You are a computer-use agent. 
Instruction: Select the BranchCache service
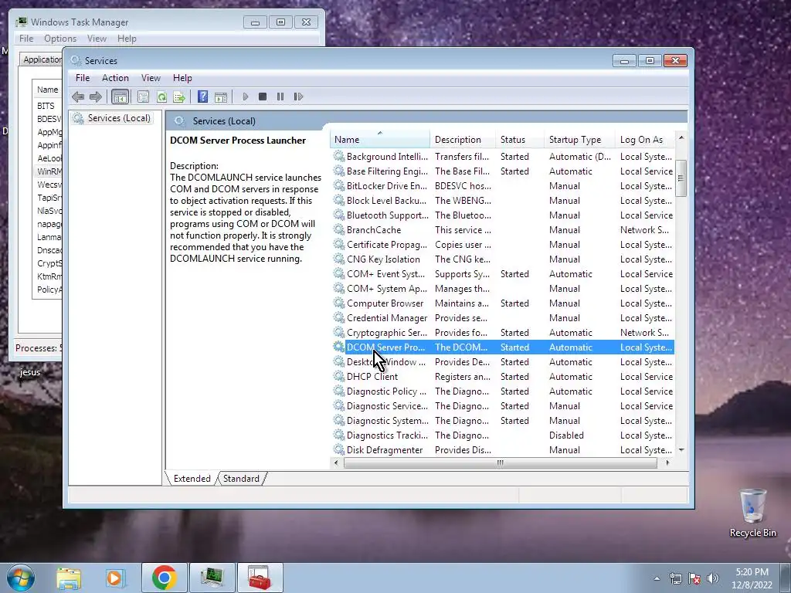point(503,230)
